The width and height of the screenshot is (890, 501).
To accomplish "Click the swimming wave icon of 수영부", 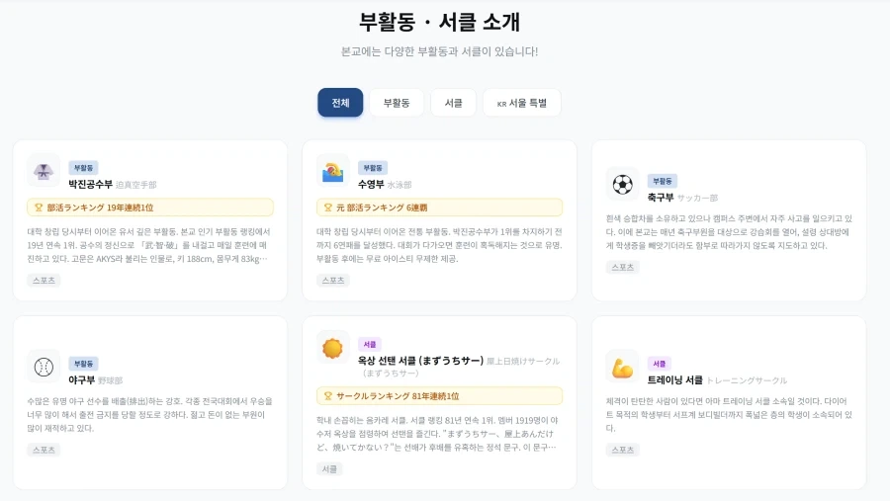I will (x=332, y=171).
